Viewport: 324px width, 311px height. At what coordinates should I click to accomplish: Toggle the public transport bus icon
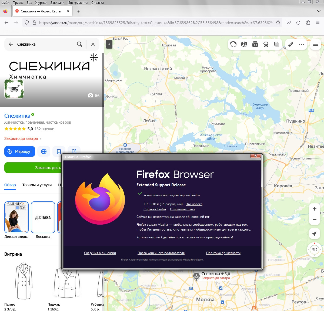(x=266, y=44)
